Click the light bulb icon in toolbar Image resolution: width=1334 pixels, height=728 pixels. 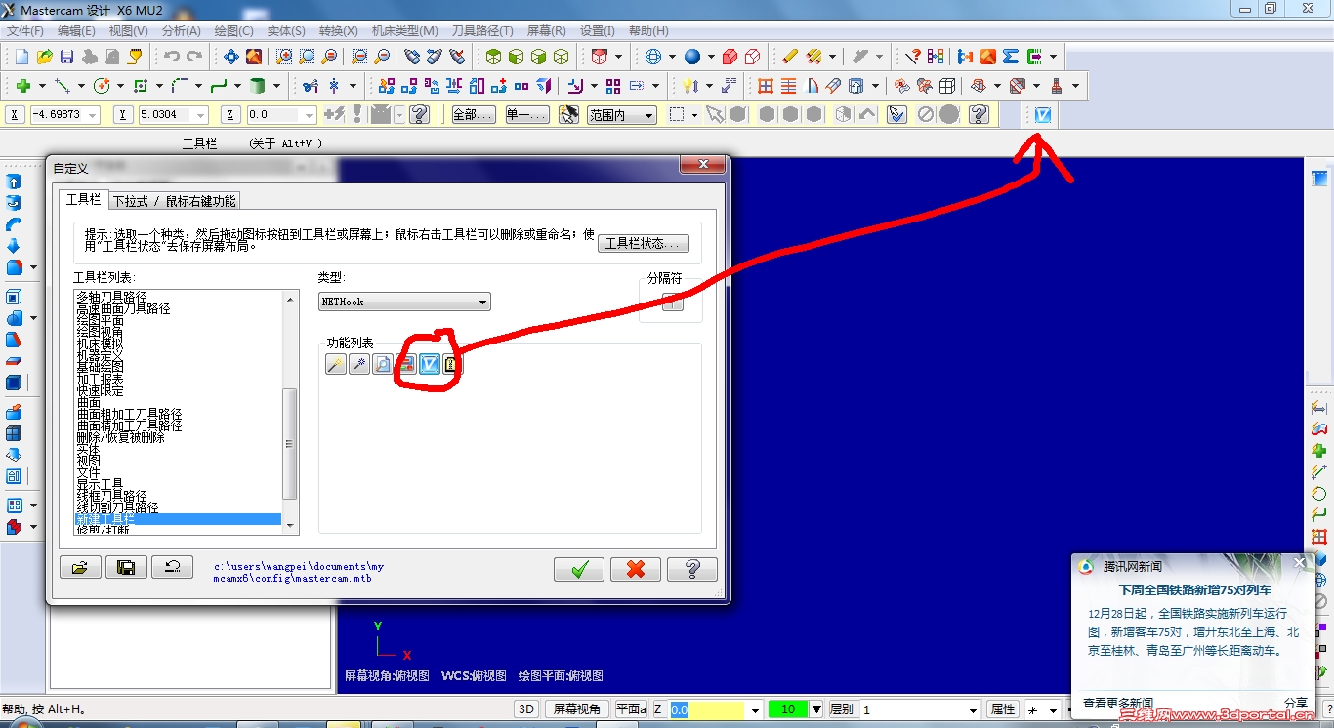coord(690,86)
